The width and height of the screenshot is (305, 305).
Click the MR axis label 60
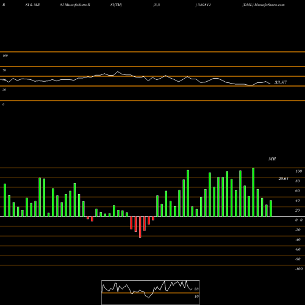coord(297,191)
